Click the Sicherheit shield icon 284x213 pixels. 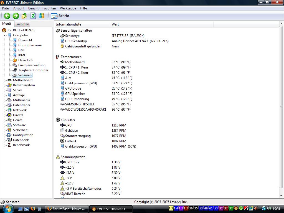pos(9,130)
